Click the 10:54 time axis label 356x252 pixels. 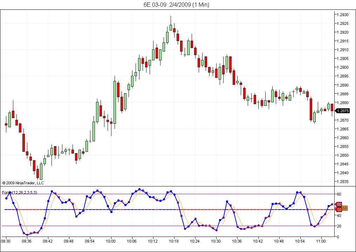coord(300,241)
